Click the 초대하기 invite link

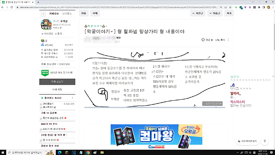pyautogui.click(x=69, y=45)
